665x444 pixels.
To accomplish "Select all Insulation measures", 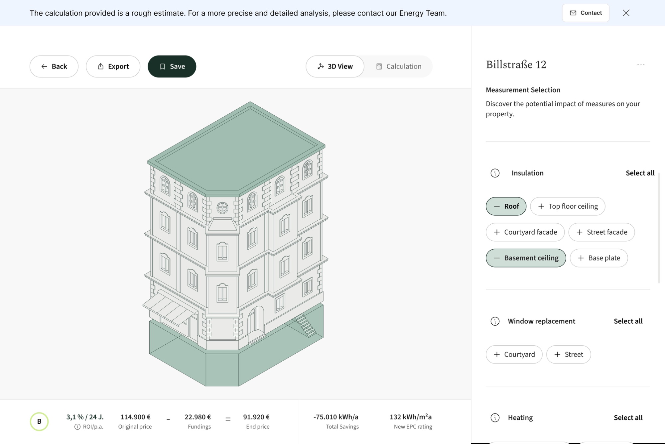I will click(640, 173).
